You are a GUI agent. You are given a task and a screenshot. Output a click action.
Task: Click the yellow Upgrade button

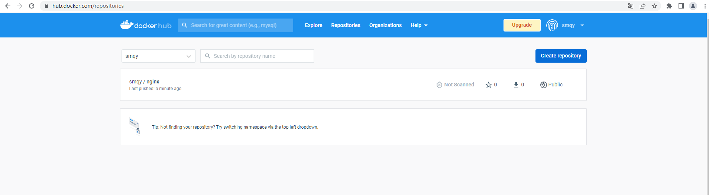pyautogui.click(x=522, y=25)
